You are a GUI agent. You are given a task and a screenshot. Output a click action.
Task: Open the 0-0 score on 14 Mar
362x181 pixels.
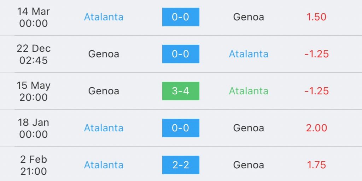click(x=181, y=17)
